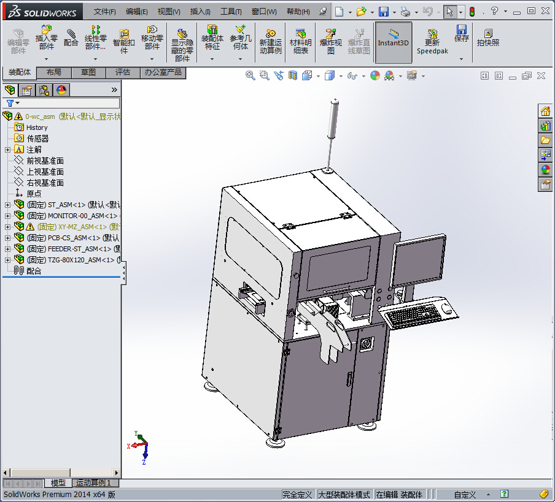Click the 保存 Save button
This screenshot has width=555, height=502.
click(x=461, y=33)
